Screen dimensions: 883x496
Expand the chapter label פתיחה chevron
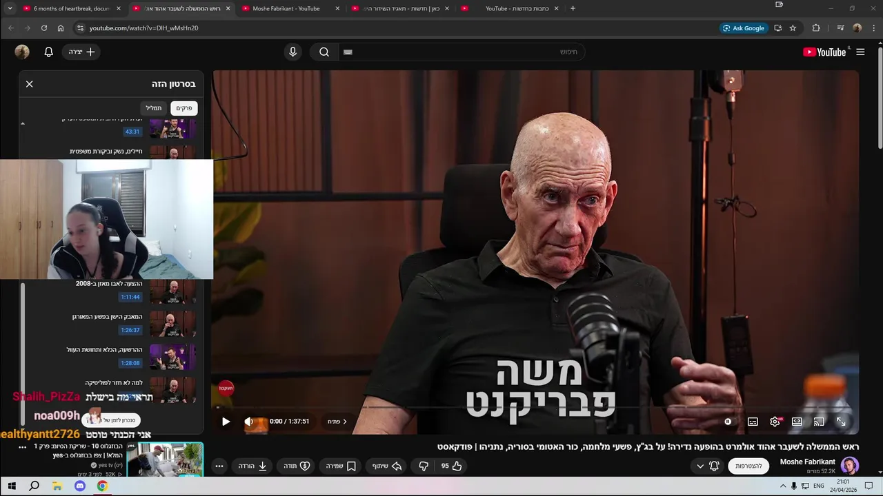coord(337,422)
